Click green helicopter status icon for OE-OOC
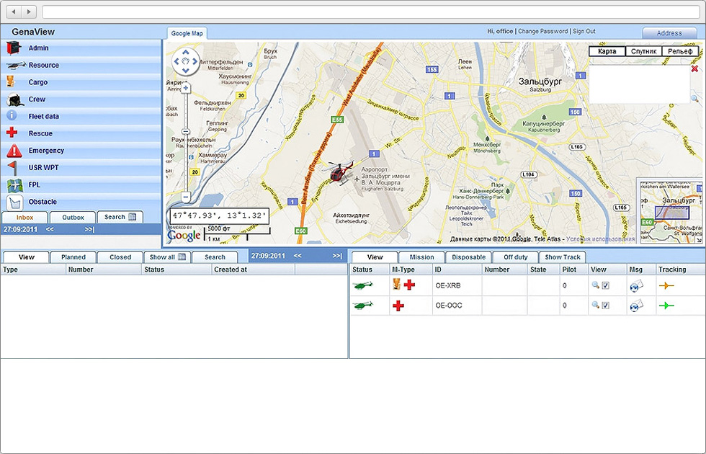The width and height of the screenshot is (706, 454). (x=363, y=306)
